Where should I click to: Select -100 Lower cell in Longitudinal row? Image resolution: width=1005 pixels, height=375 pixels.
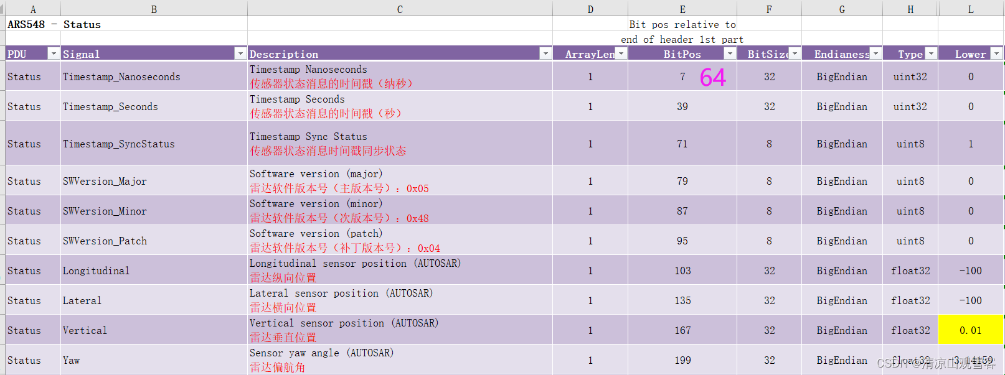pyautogui.click(x=971, y=271)
